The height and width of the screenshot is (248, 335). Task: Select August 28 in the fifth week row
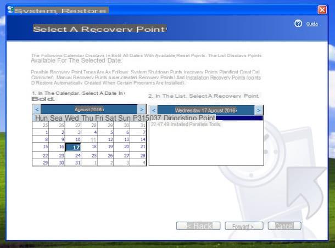pos(138,155)
